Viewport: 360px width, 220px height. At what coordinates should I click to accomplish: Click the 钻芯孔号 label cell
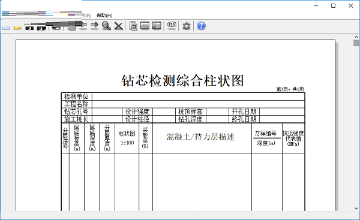(76, 111)
